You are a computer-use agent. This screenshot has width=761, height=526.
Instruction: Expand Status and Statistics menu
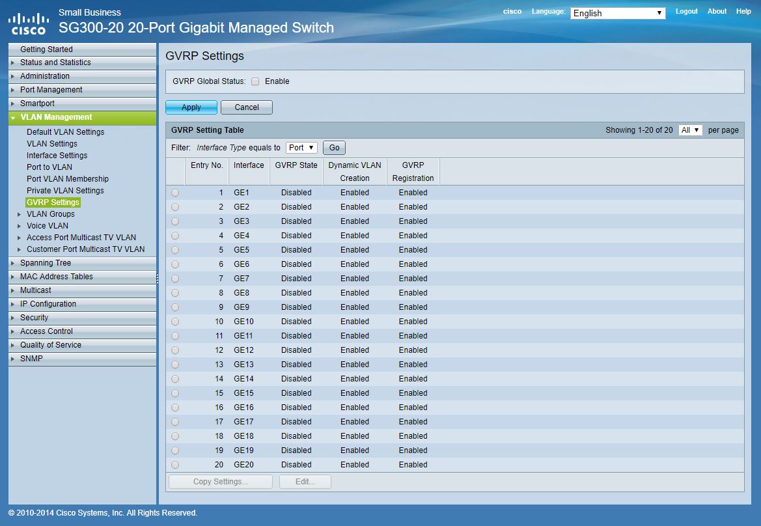83,62
